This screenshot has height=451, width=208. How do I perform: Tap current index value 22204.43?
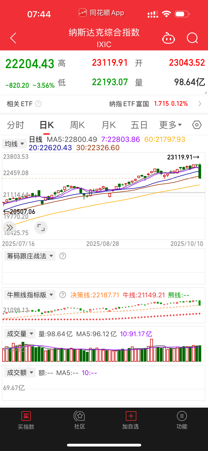[x=30, y=64]
